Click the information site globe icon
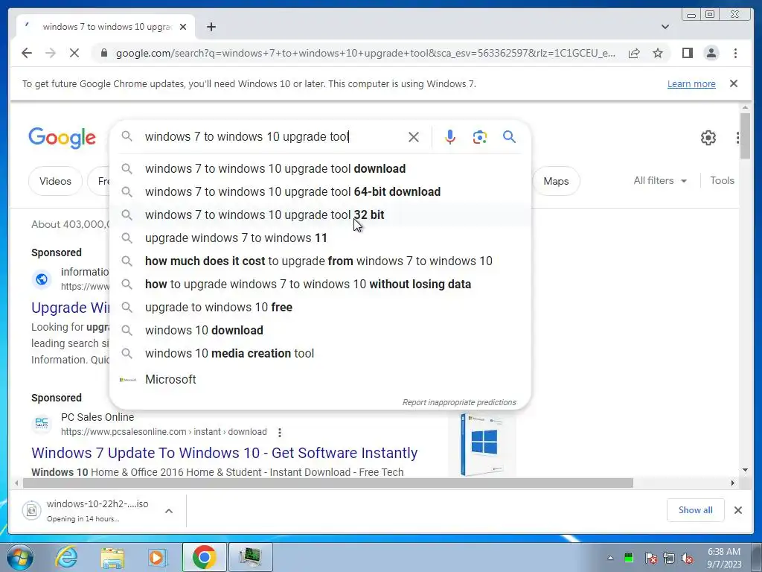Image resolution: width=762 pixels, height=572 pixels. click(x=42, y=279)
